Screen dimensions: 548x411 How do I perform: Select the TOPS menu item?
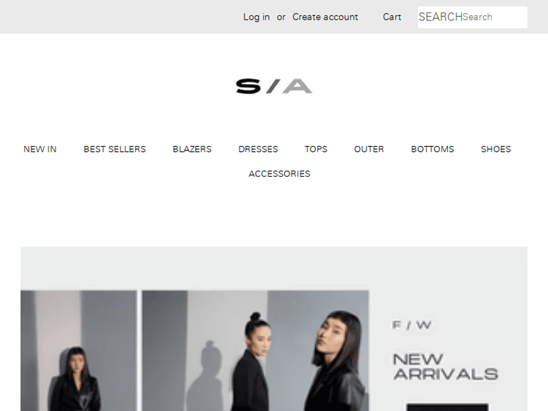pos(316,149)
